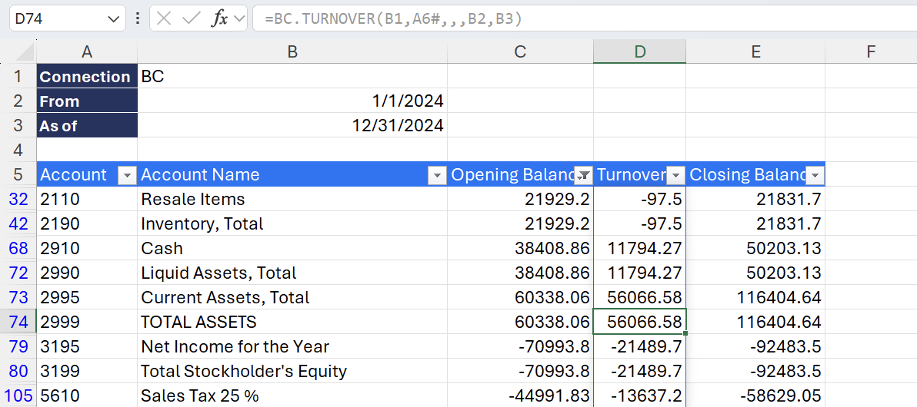Select the Connection value cell BC
The height and width of the screenshot is (407, 917).
tap(292, 76)
